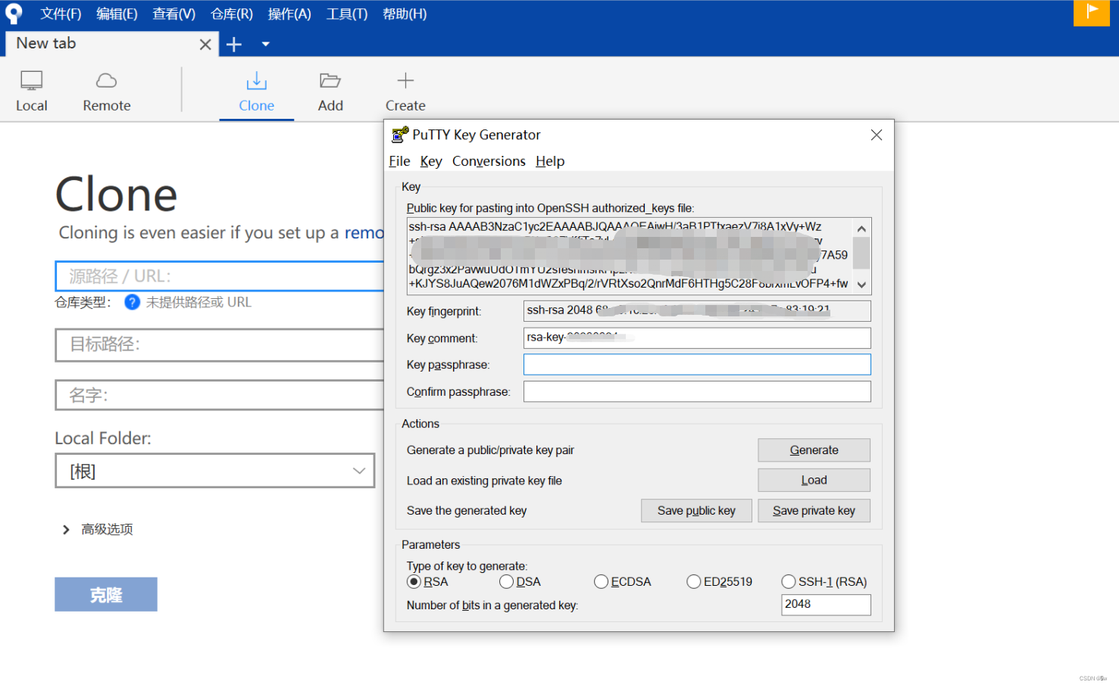Open the tab list dropdown arrow
This screenshot has height=688, width=1119.
[265, 45]
